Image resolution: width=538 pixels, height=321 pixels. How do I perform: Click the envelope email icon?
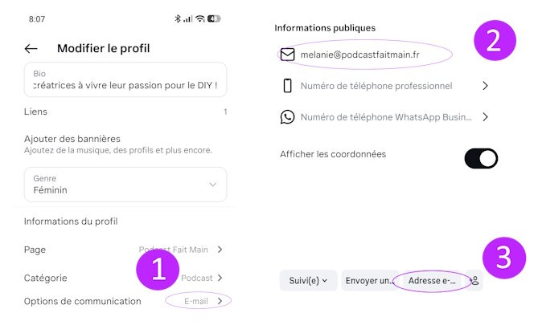click(287, 55)
